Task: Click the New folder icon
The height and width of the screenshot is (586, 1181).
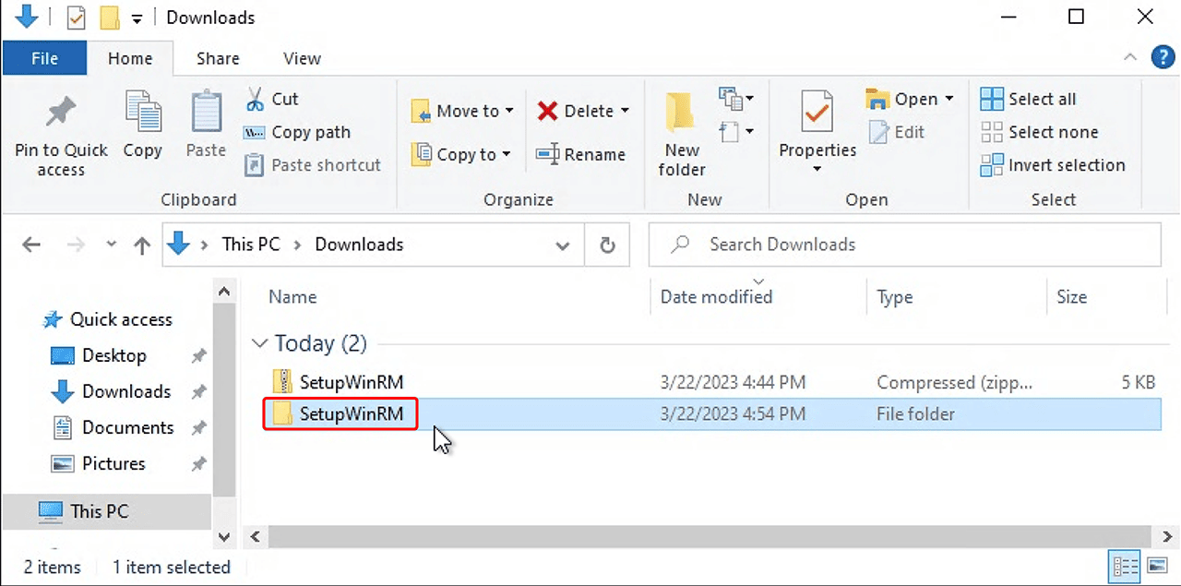Action: [x=682, y=114]
